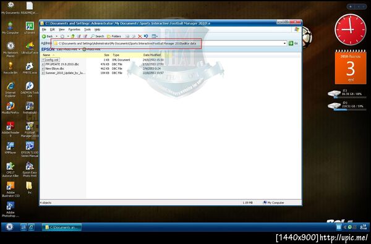Launch the Internet Explorer desktop shortcut
The image size is (371, 244).
tap(10, 90)
